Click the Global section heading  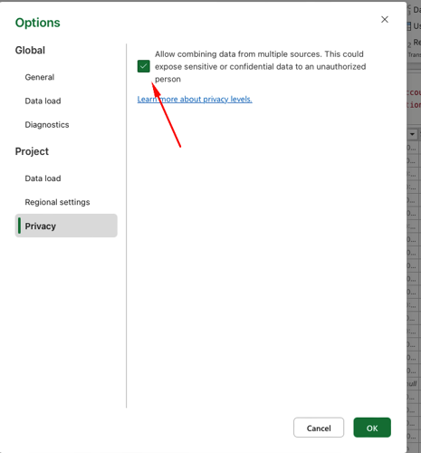(30, 50)
